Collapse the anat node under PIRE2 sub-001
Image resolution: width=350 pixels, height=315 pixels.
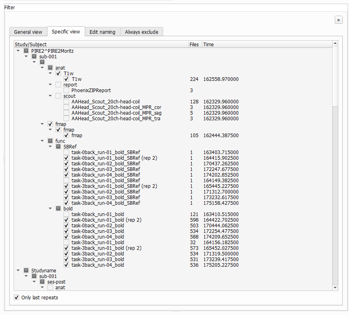click(x=42, y=68)
